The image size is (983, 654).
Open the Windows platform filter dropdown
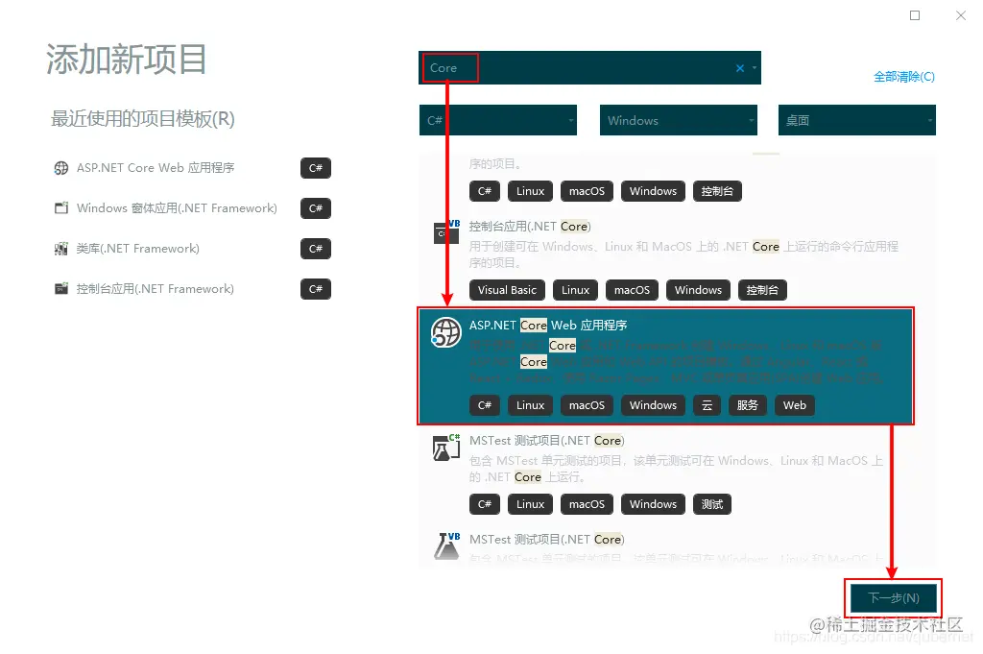click(x=679, y=120)
